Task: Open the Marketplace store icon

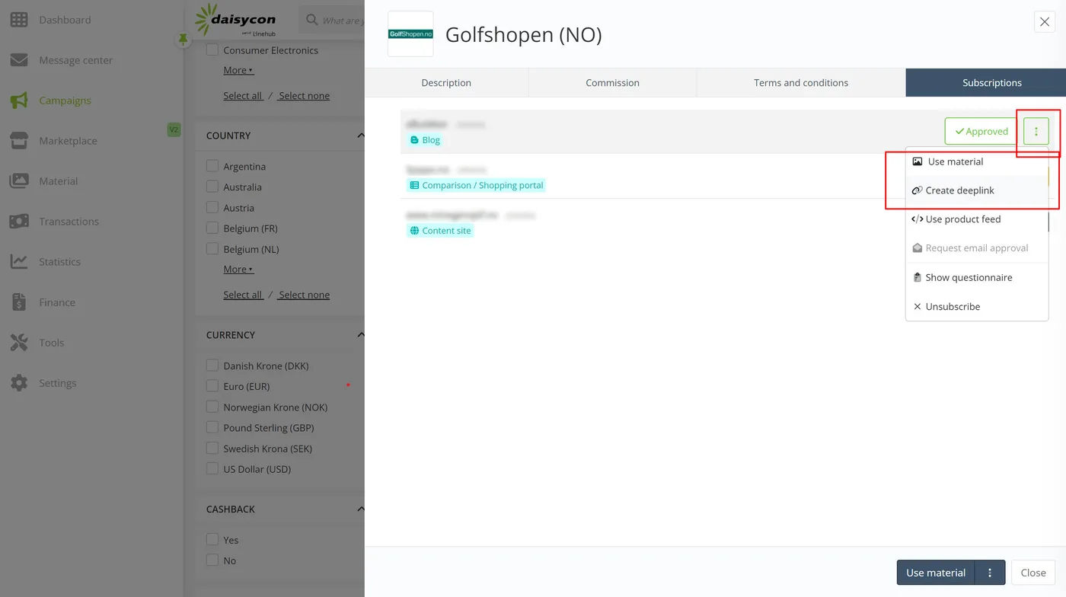Action: point(19,141)
